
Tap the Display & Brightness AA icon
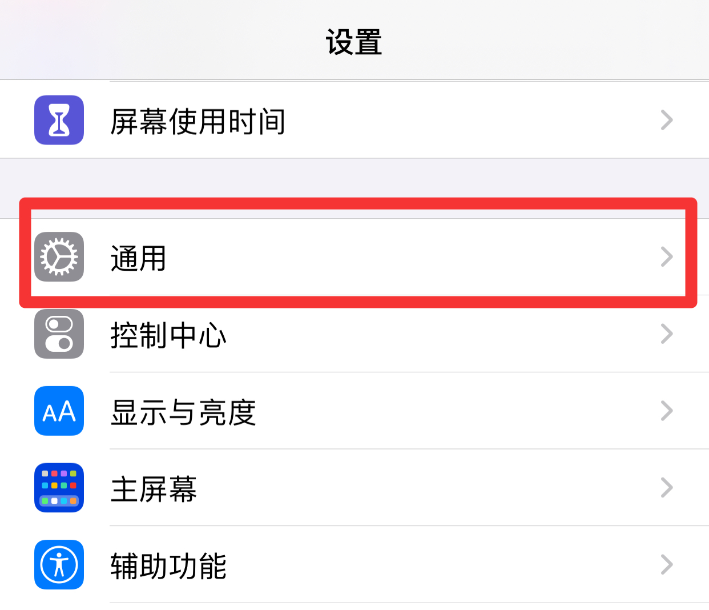(59, 411)
